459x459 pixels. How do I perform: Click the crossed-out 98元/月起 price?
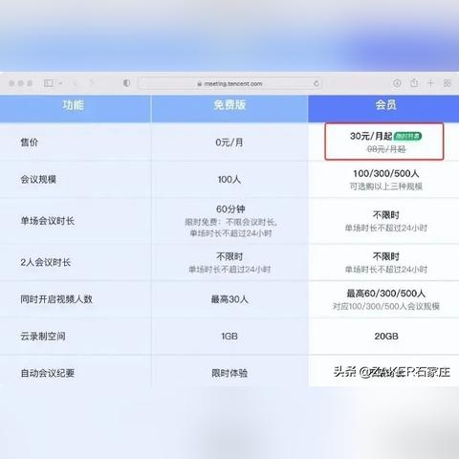(386, 149)
